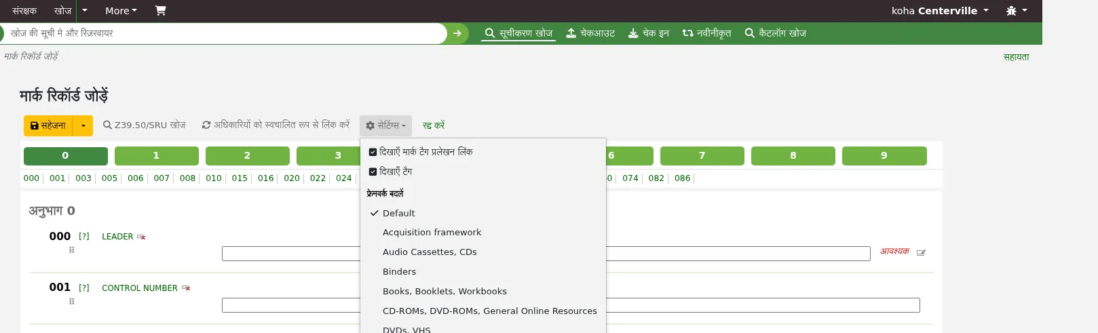1098x333 pixels.
Task: Switch to section tab 0
Action: pyautogui.click(x=66, y=156)
